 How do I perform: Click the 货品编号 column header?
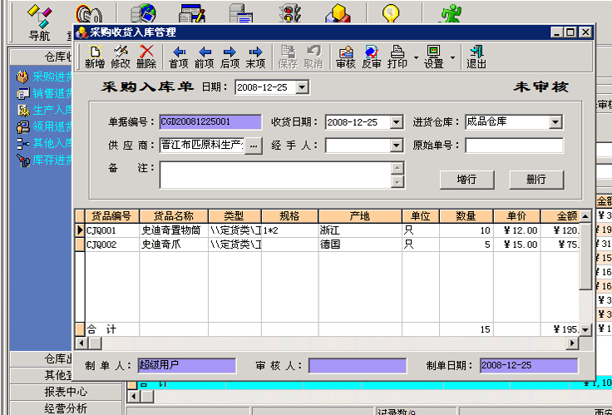[112, 216]
